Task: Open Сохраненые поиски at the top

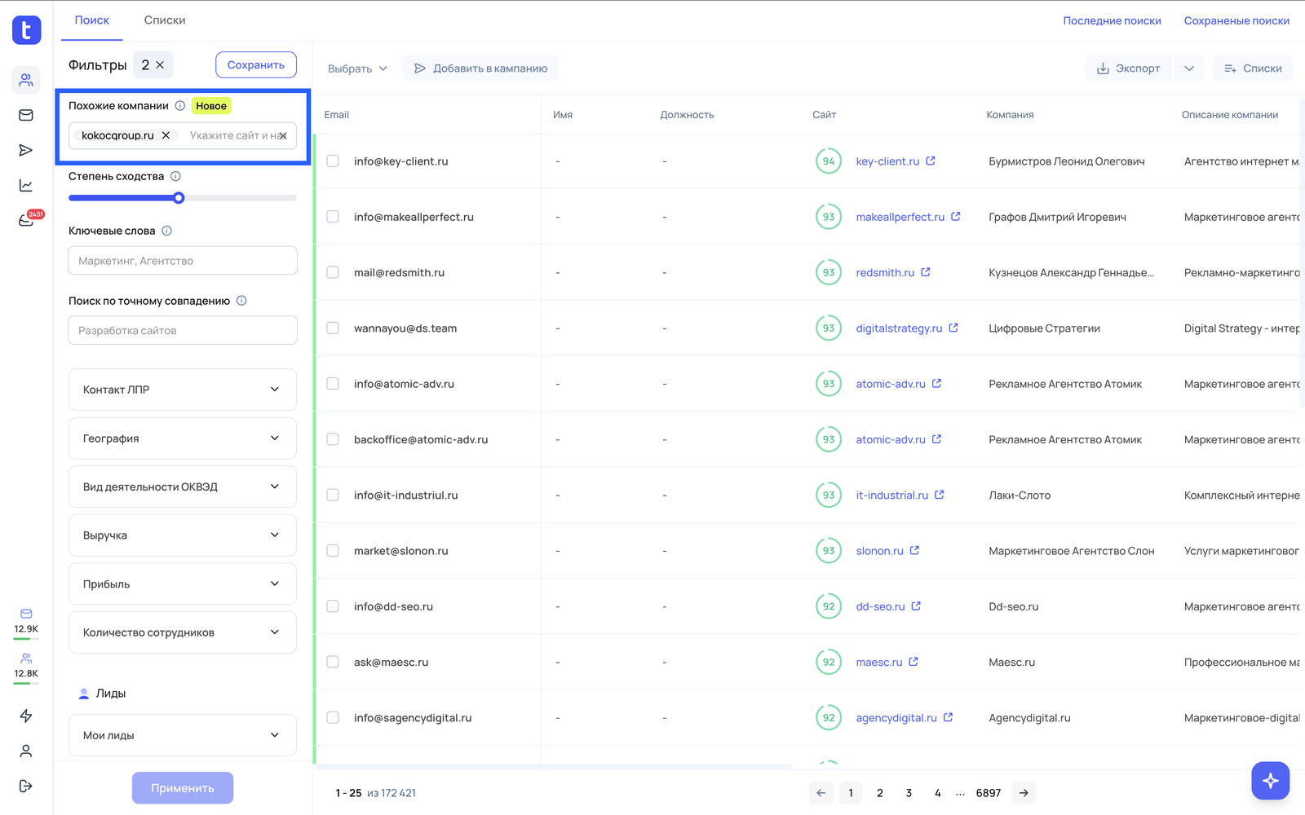Action: pyautogui.click(x=1236, y=20)
